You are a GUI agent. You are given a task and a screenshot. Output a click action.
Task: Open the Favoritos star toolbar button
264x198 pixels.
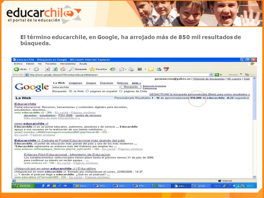98,69
